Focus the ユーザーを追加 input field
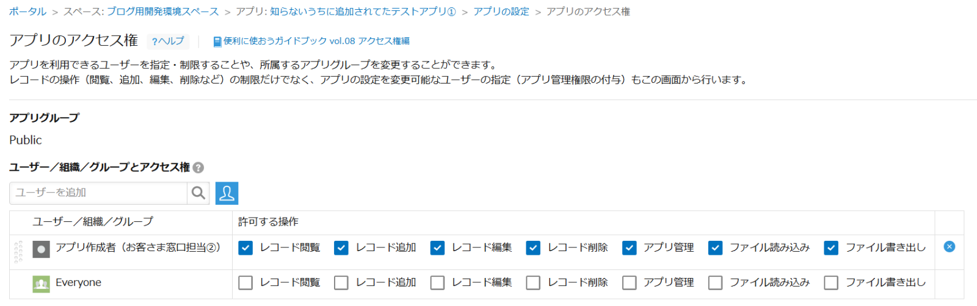The height and width of the screenshot is (306, 977). point(98,193)
